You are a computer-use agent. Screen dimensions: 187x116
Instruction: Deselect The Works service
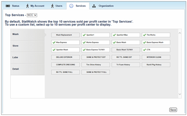pos(156,35)
